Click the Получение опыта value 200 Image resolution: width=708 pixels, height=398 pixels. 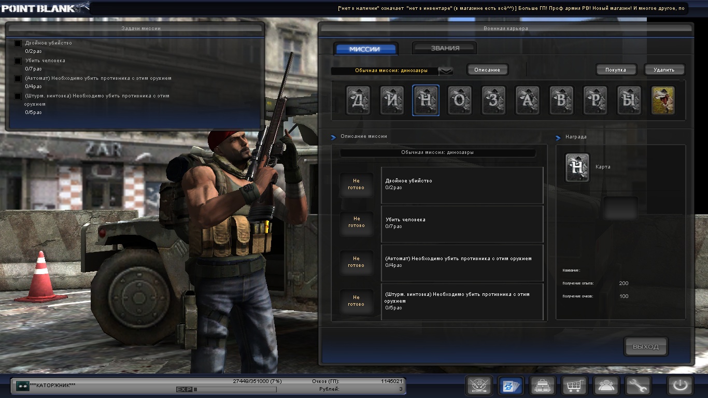tap(624, 283)
